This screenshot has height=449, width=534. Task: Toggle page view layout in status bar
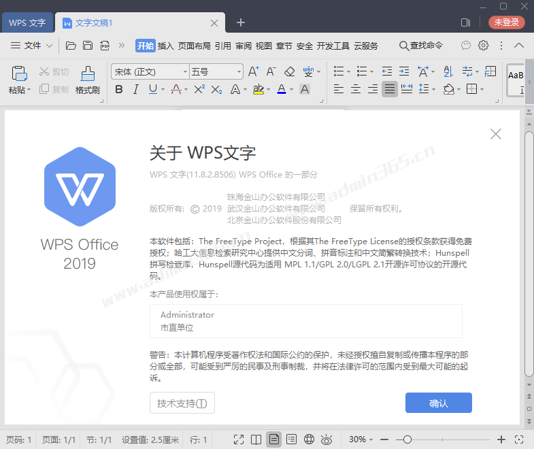pyautogui.click(x=274, y=439)
